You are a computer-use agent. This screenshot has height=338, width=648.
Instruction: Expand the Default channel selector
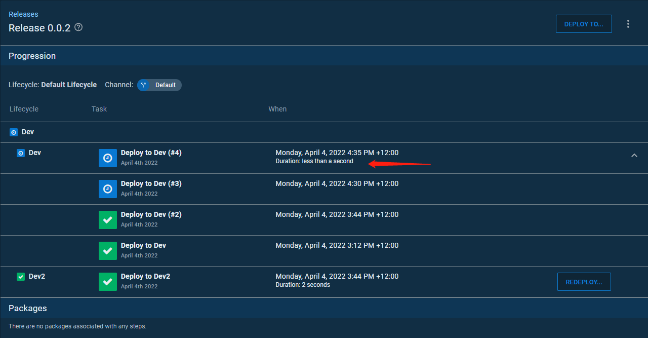click(159, 85)
